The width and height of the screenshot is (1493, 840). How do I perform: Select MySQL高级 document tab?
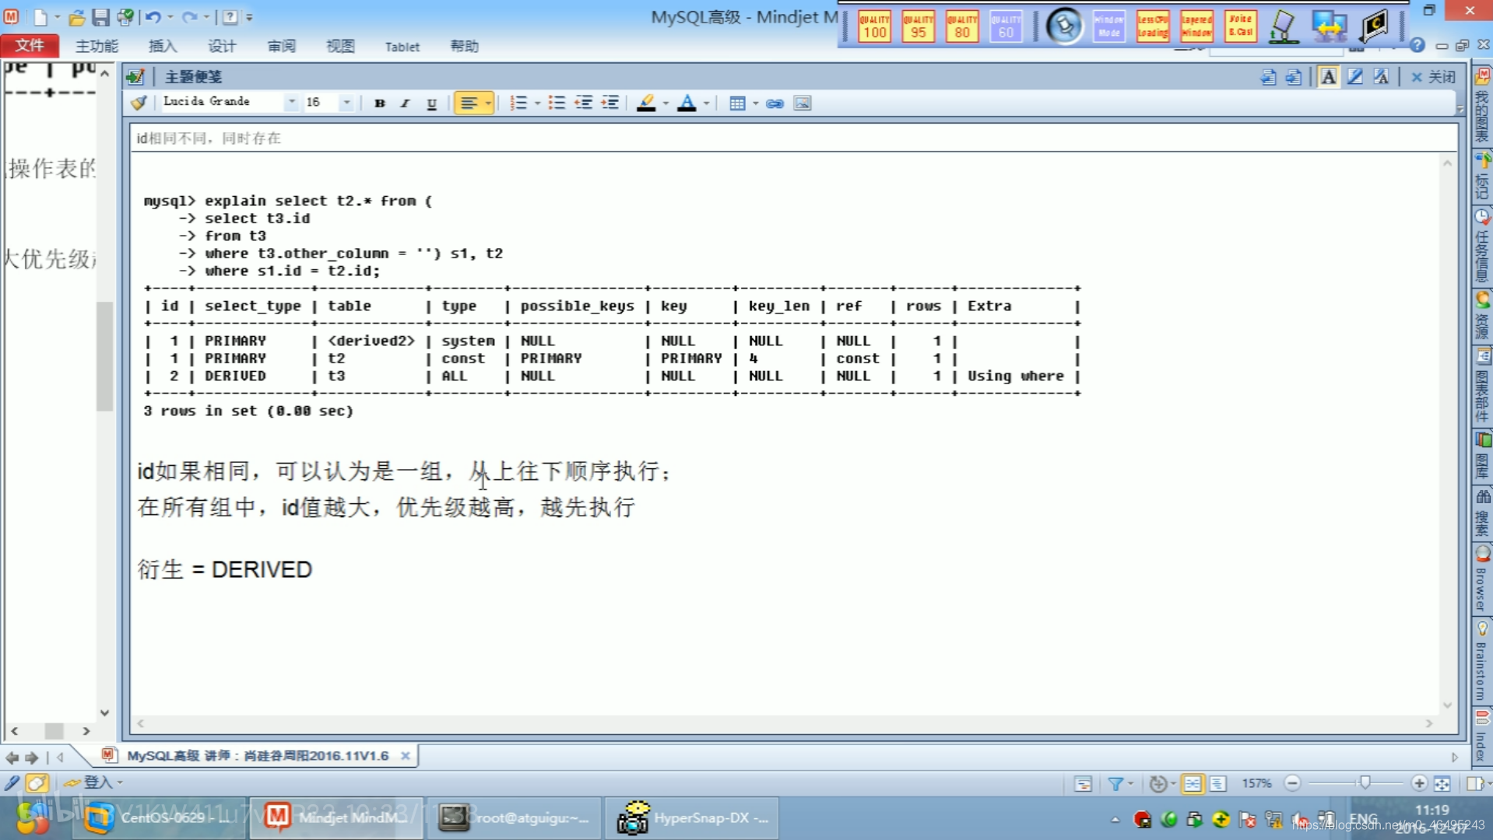(257, 755)
